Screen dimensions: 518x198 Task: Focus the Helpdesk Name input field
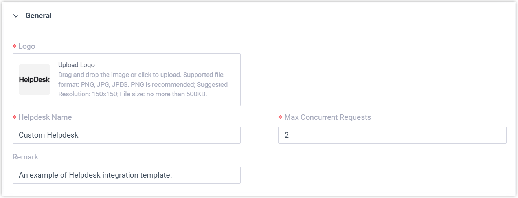157,135
